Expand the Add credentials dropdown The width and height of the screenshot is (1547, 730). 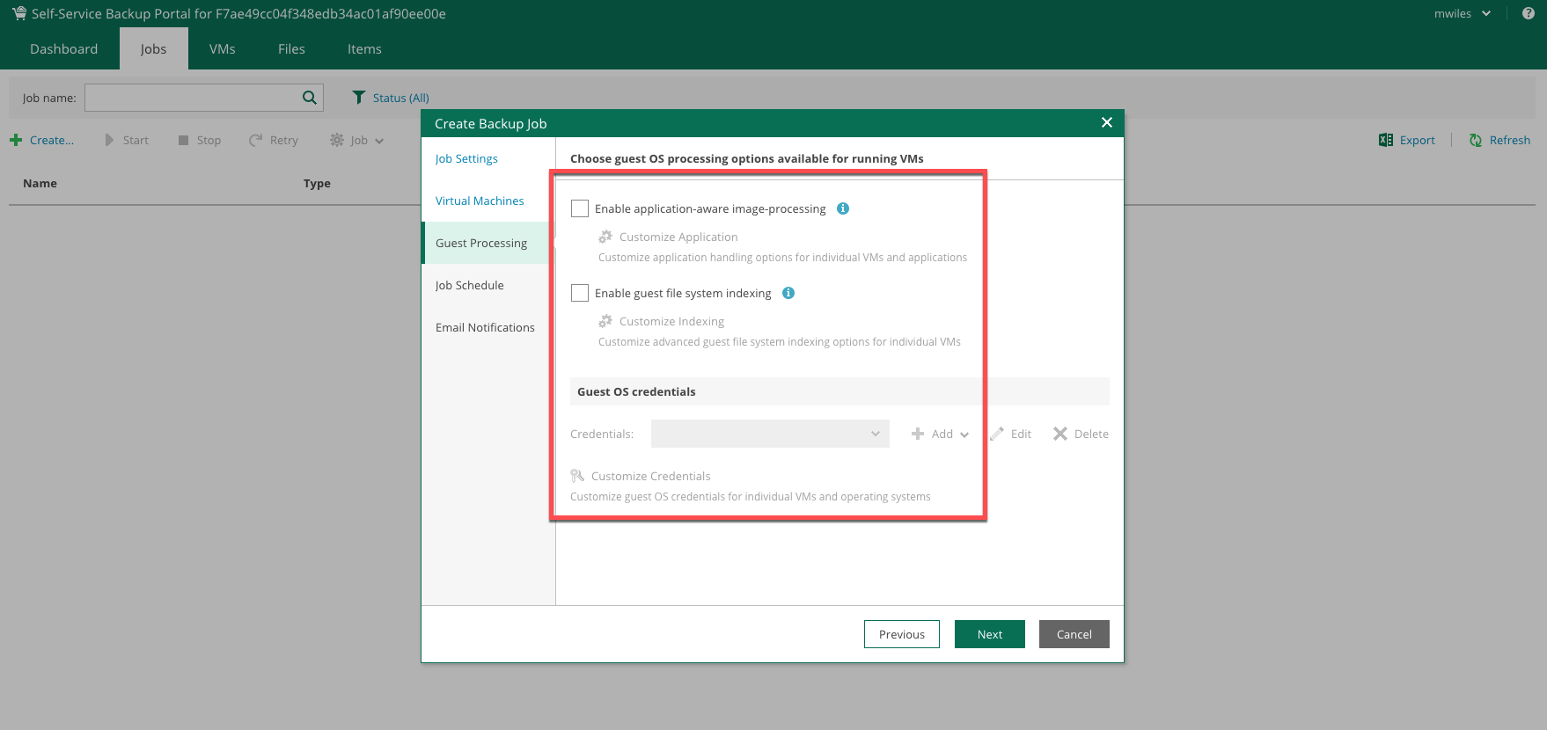(941, 434)
